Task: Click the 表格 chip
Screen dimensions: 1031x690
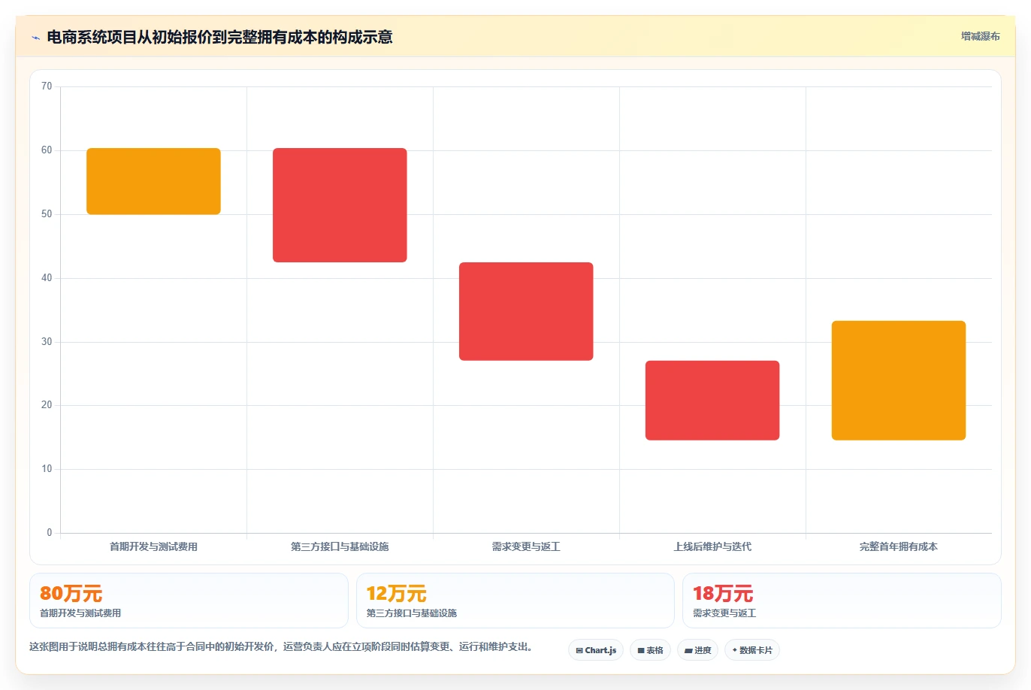Action: (x=650, y=650)
